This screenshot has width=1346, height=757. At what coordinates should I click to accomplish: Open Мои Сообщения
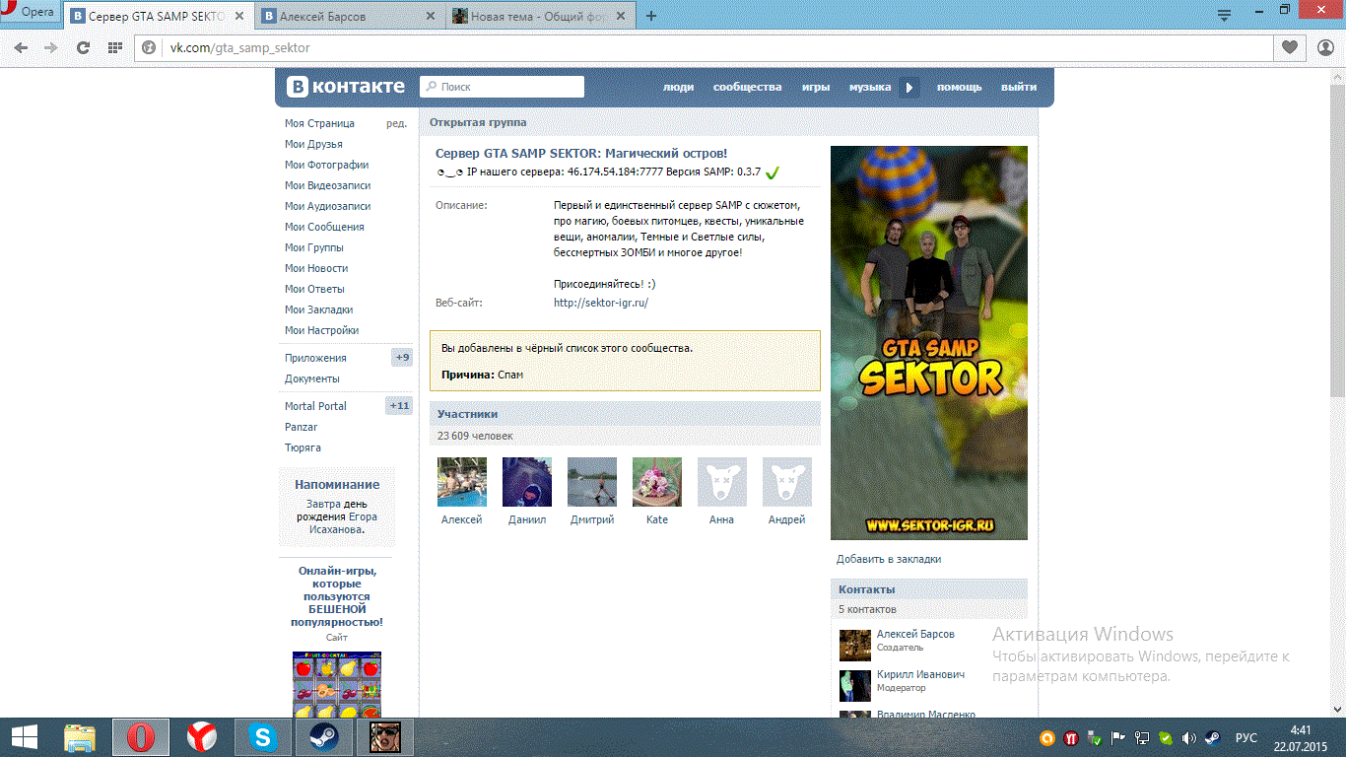[324, 227]
